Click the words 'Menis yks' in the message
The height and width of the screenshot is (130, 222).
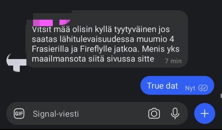[161, 49]
